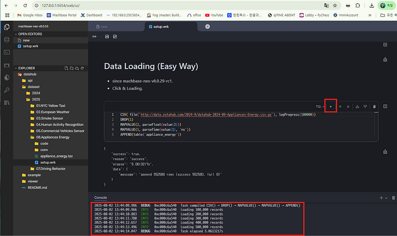
Task: Insert a new cell below
Action: pyautogui.click(x=365, y=107)
